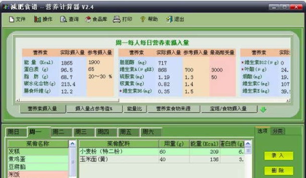
Task: Click the 用量(g) column header
Action: (174, 144)
